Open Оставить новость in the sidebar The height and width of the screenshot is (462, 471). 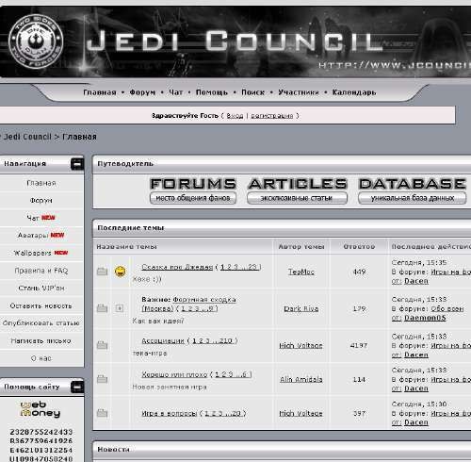tap(41, 305)
